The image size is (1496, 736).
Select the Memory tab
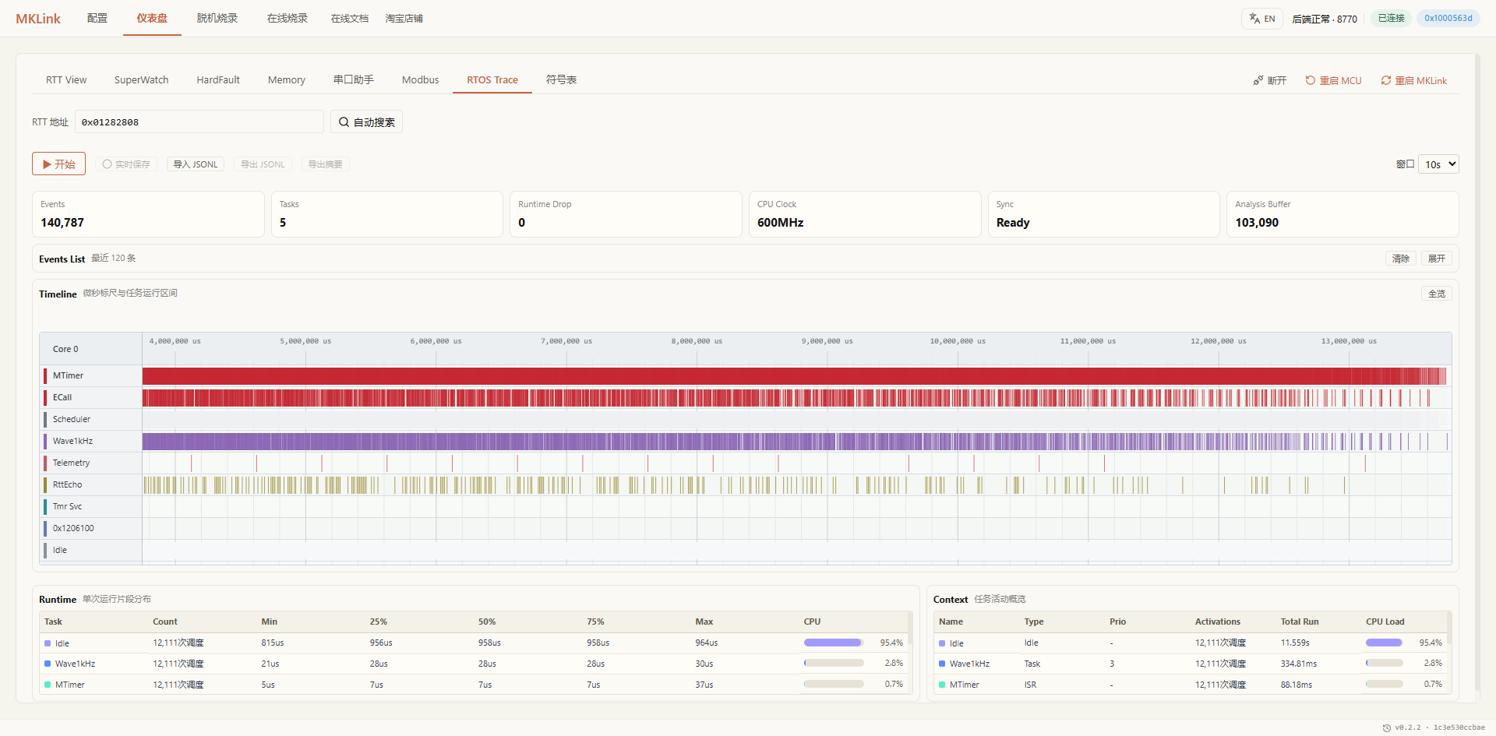[287, 79]
